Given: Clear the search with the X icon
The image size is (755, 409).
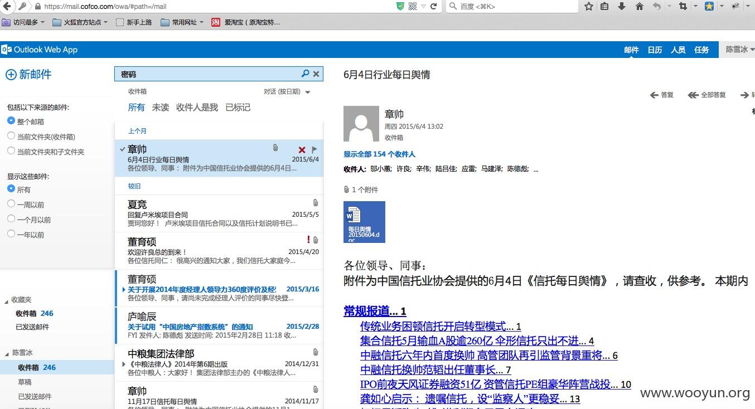Looking at the screenshot, I should (x=316, y=74).
